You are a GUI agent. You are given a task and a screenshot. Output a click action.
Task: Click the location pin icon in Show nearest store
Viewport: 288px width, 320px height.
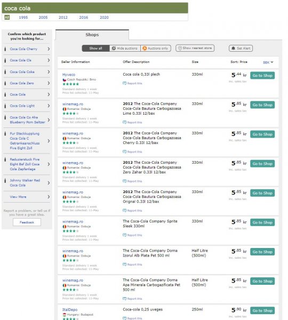[180, 48]
